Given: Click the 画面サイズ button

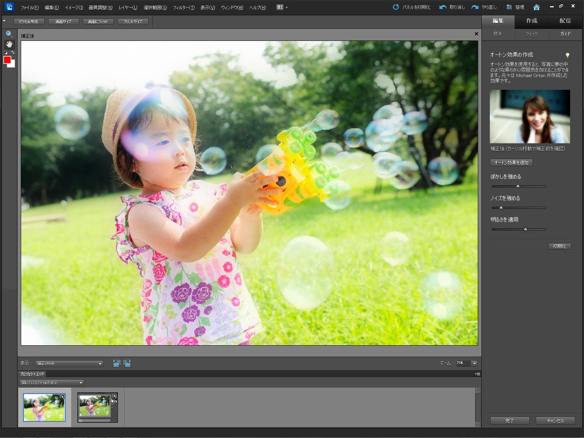Looking at the screenshot, I should [64, 22].
